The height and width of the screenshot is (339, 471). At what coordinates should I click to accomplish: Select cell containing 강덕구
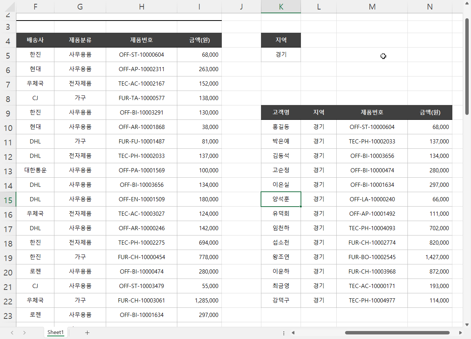click(281, 301)
